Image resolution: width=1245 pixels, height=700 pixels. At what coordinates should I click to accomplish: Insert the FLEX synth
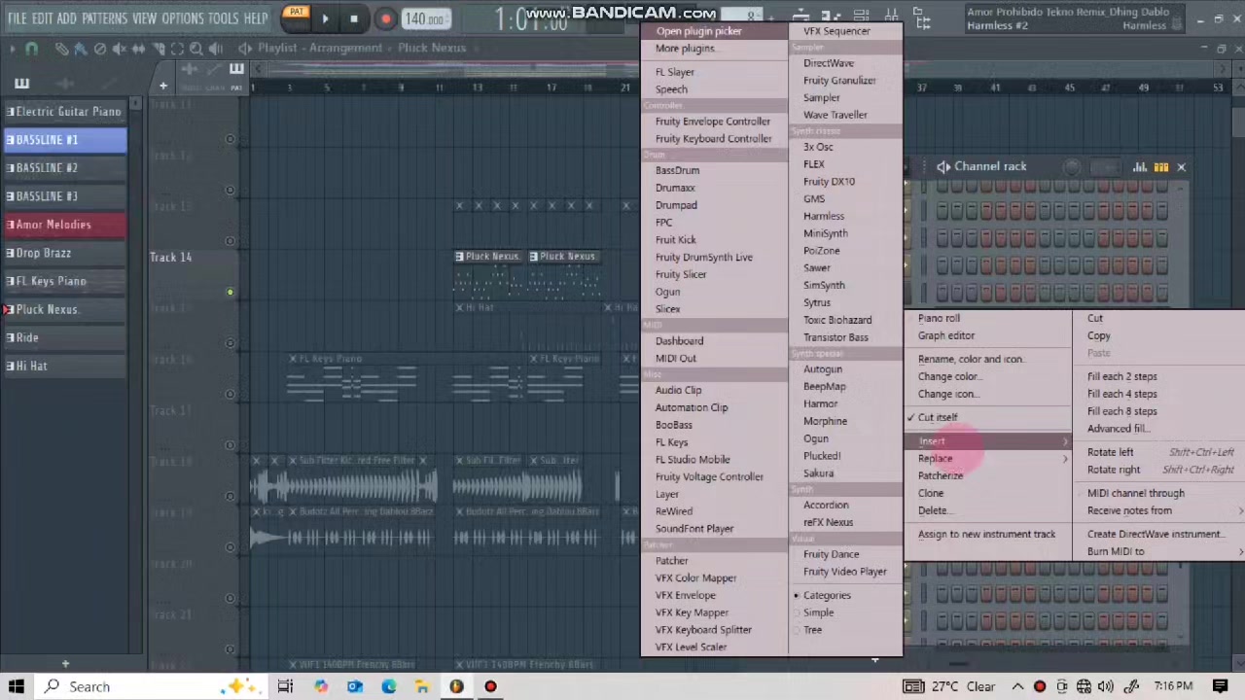(813, 164)
